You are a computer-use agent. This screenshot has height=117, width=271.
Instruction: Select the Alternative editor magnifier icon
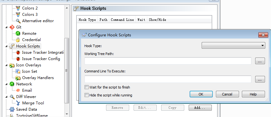tap(18, 21)
